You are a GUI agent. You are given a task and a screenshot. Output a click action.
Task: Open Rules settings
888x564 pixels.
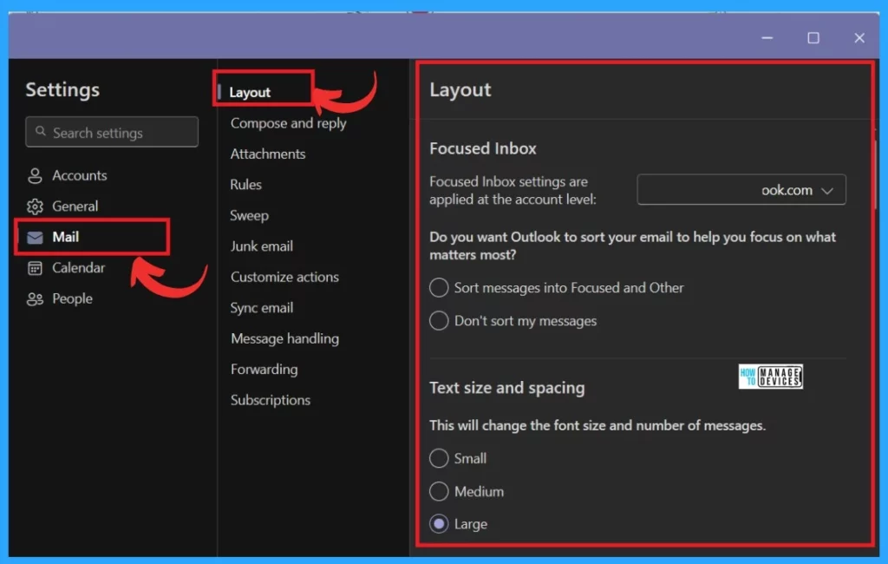[245, 185]
